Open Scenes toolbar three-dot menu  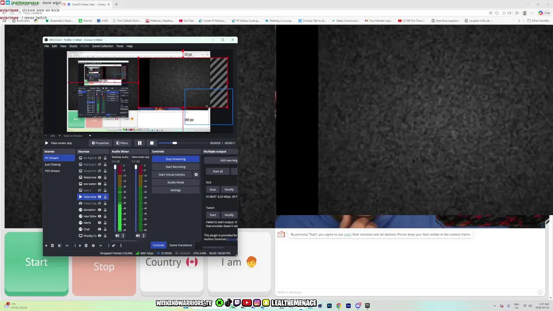pos(75,245)
